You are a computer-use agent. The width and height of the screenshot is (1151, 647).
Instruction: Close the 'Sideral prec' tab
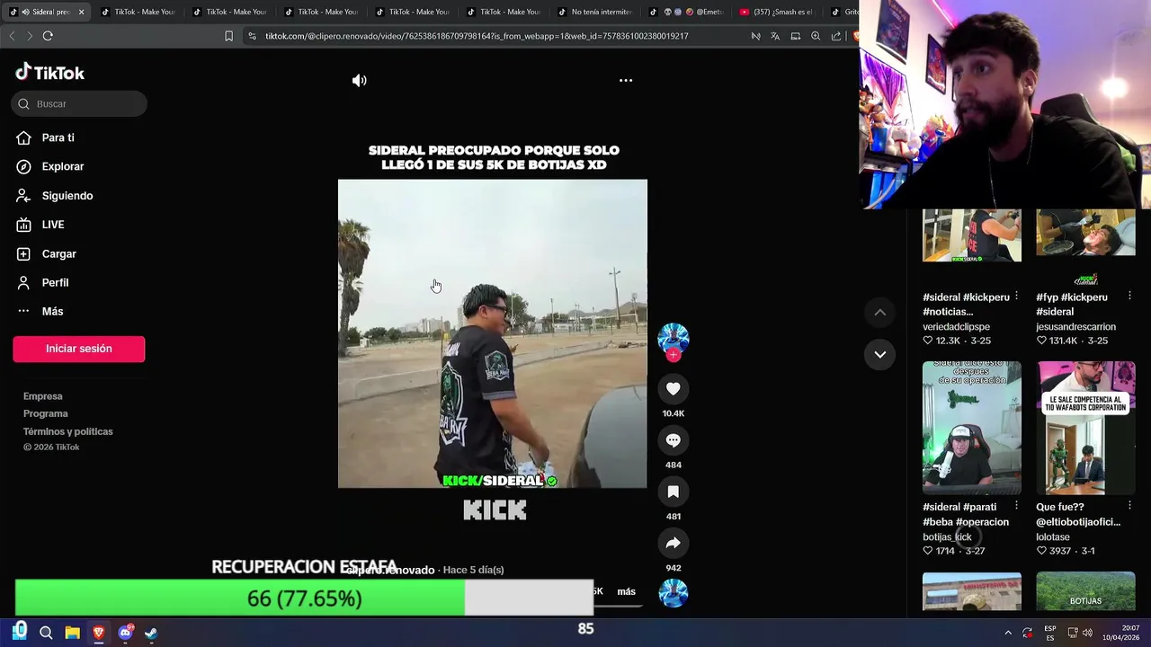[x=81, y=12]
